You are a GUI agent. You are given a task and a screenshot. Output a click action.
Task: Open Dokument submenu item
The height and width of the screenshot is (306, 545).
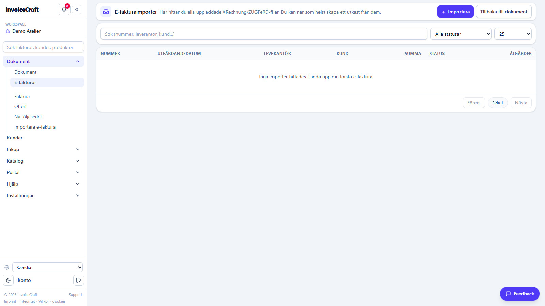coord(47,72)
